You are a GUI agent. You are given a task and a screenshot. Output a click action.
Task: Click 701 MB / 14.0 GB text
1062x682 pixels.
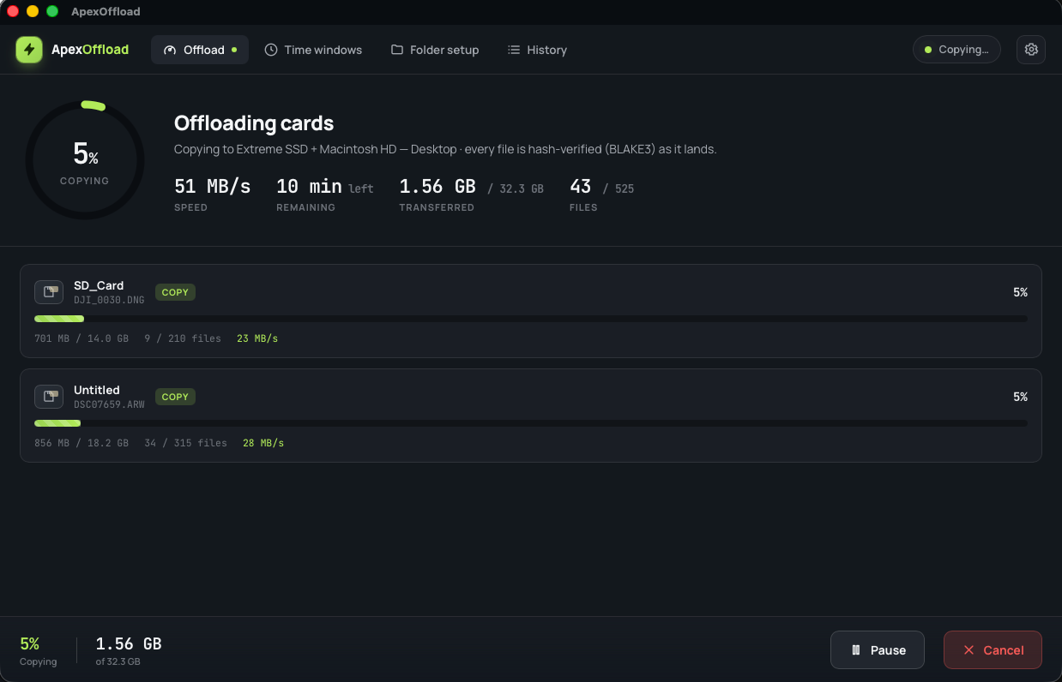(81, 338)
